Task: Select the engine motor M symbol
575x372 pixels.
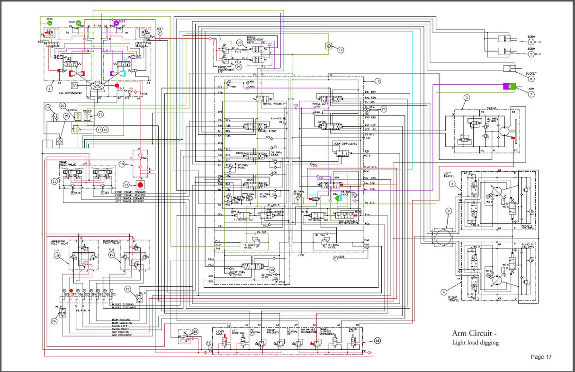Action: 73,86
